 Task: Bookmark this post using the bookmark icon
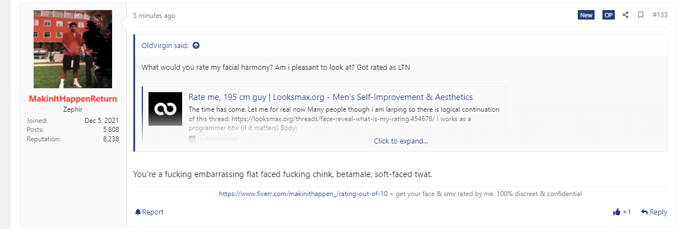641,15
